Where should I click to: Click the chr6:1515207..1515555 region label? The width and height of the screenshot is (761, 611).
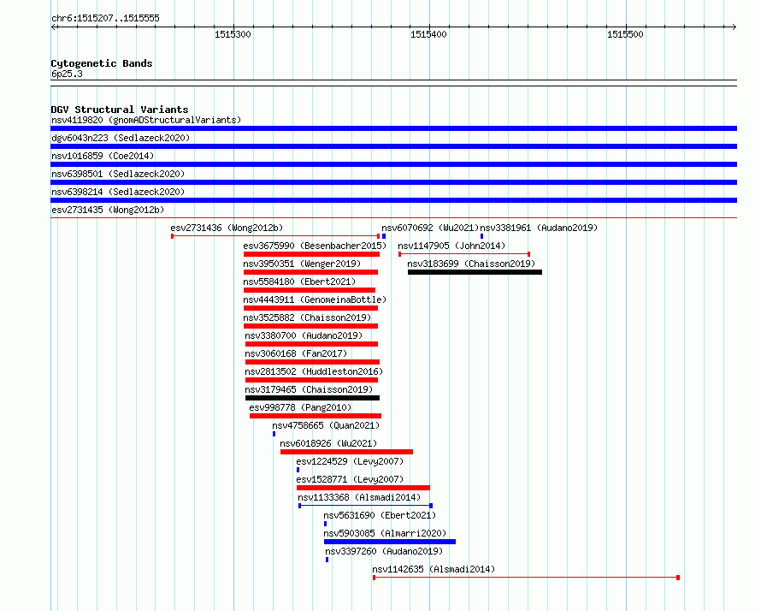click(x=105, y=19)
